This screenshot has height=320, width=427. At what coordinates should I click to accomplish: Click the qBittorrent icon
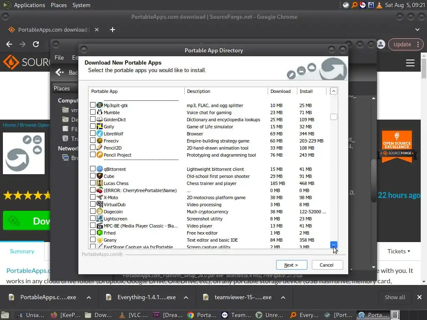tap(100, 169)
